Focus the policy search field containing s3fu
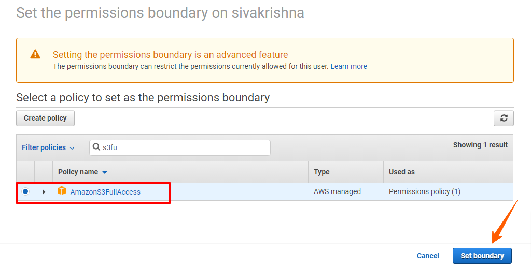 pos(180,147)
